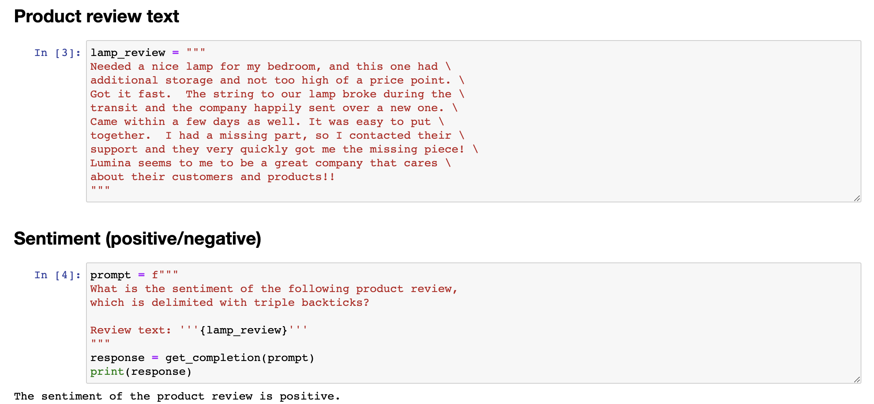Click the 'get_completion(prompt)' call
Image resolution: width=874 pixels, height=404 pixels.
(x=240, y=358)
